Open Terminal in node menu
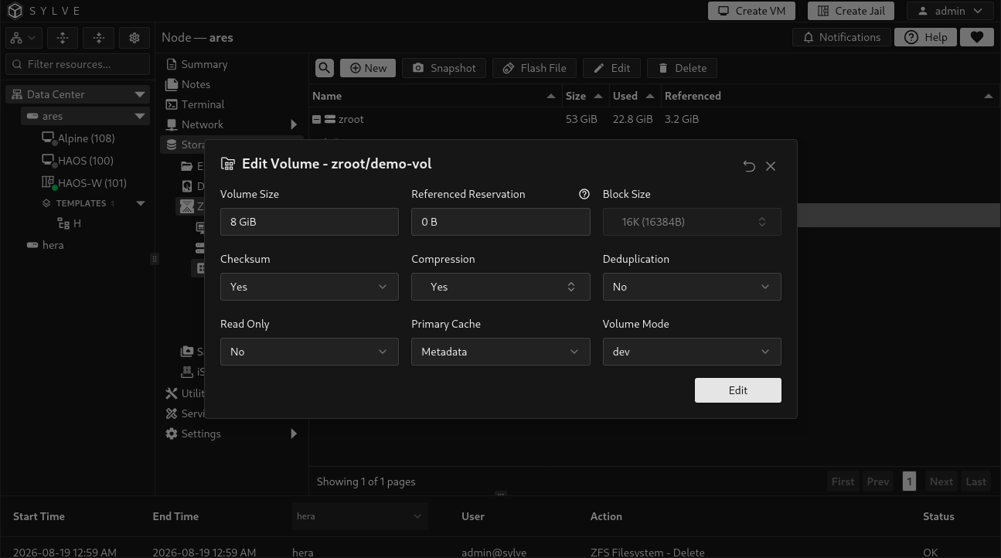The width and height of the screenshot is (1001, 558). click(x=203, y=104)
